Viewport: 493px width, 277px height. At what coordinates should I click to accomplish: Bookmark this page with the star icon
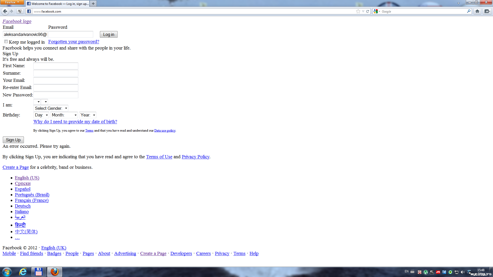pyautogui.click(x=358, y=11)
